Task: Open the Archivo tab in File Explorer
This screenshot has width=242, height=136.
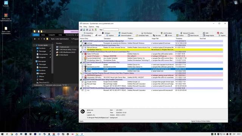Action: click(36, 35)
